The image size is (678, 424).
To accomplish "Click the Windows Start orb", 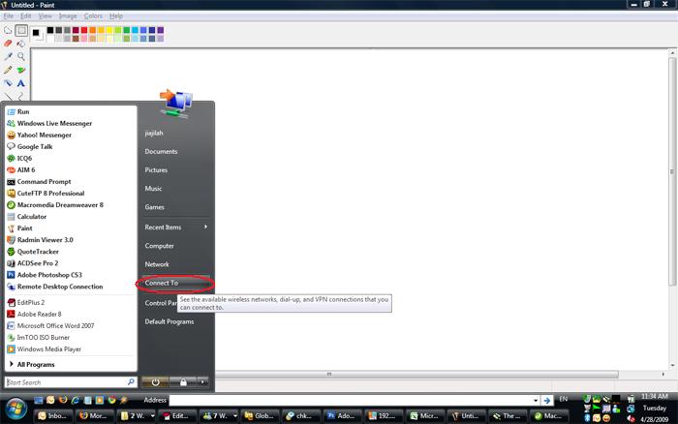I will point(16,409).
